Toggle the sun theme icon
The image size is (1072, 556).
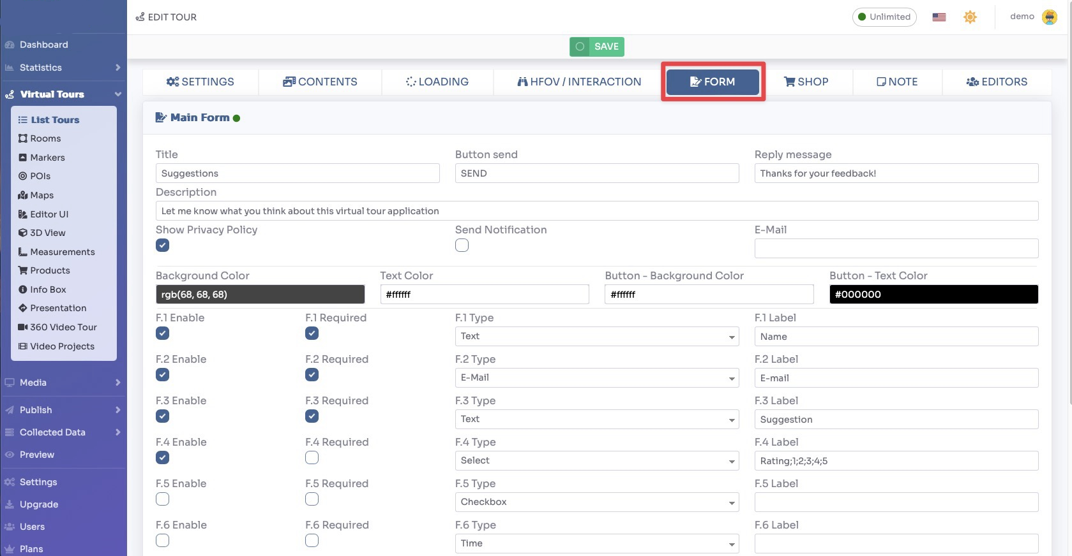click(x=970, y=17)
